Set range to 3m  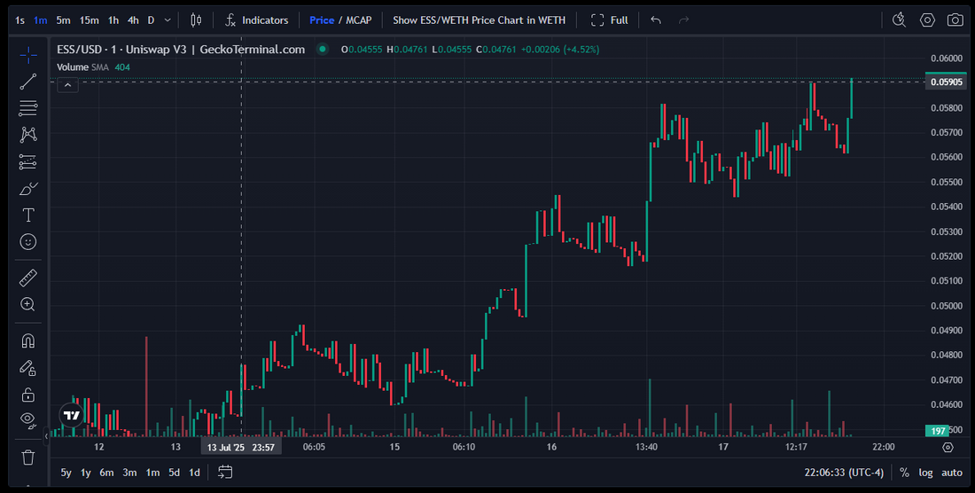pyautogui.click(x=129, y=473)
